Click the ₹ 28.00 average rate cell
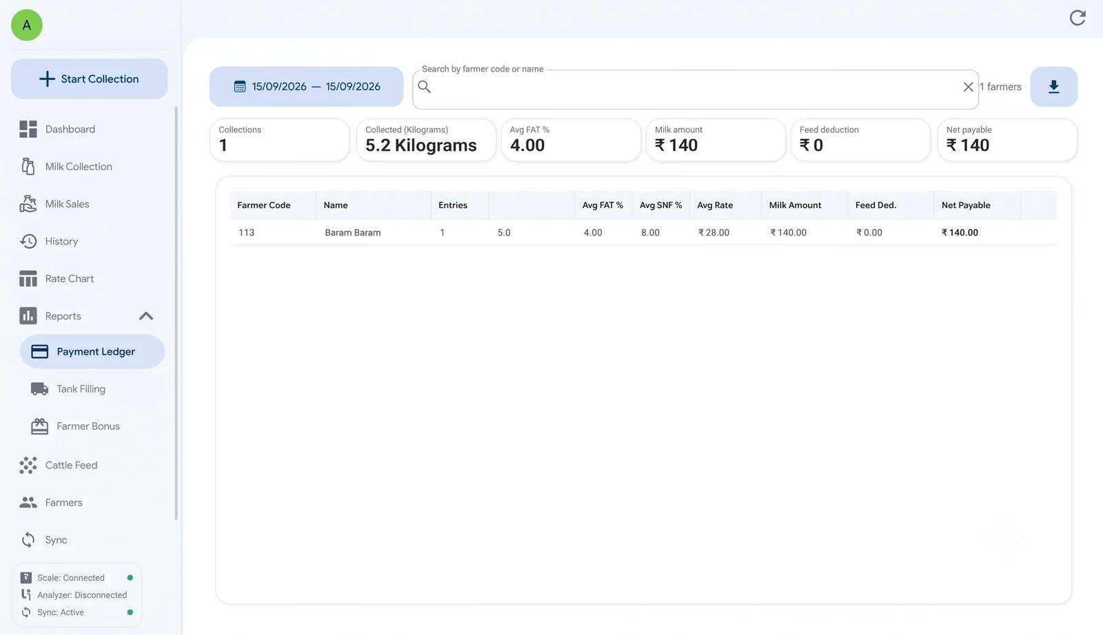1103x635 pixels. (x=714, y=233)
